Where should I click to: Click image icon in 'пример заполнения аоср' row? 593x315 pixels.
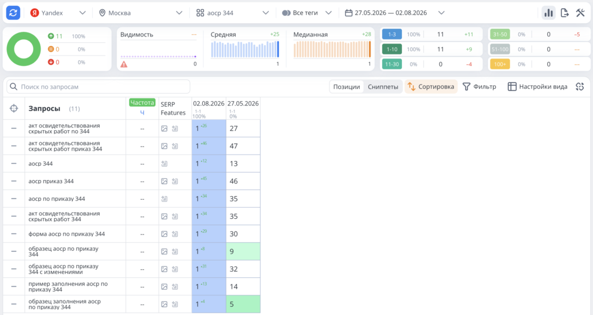[x=164, y=287]
